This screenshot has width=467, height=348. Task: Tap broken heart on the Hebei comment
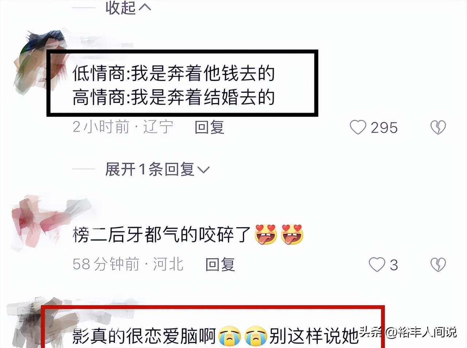click(x=438, y=265)
